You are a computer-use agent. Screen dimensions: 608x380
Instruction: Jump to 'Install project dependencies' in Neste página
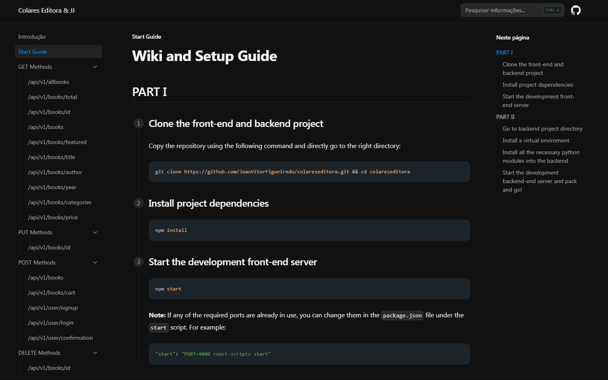[538, 85]
